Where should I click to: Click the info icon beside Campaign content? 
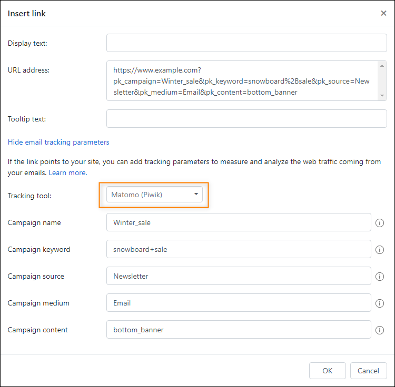[x=379, y=330]
